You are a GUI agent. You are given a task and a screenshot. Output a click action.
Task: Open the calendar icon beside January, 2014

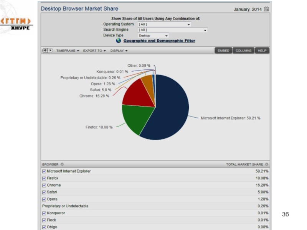(266, 9)
